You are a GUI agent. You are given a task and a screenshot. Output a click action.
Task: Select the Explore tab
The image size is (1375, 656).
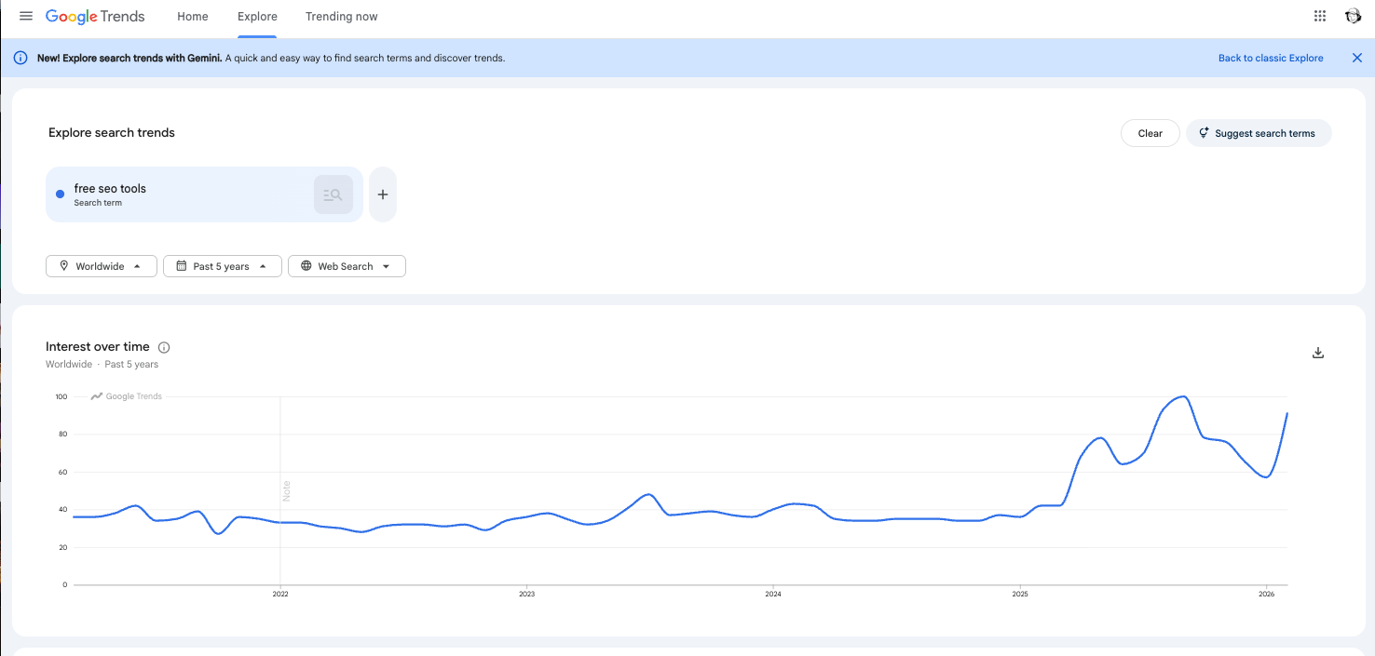257,16
